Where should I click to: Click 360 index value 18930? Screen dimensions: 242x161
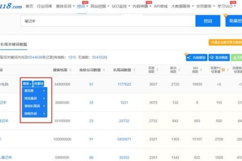click(x=197, y=84)
